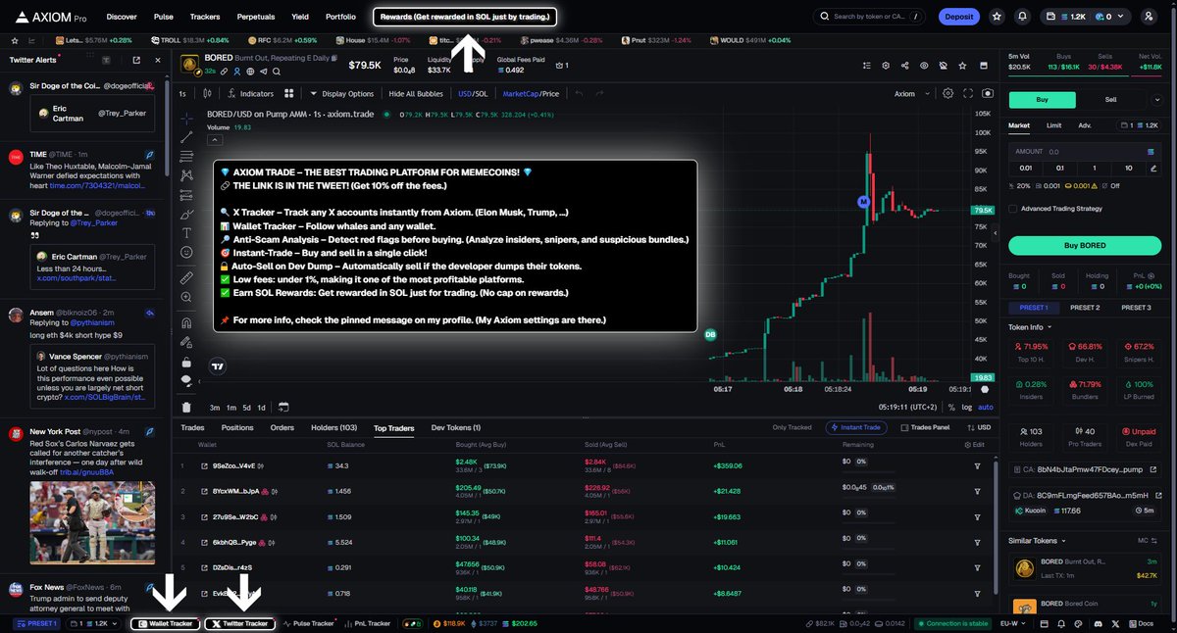Switch to the Dev Tokens (1) tab

456,428
